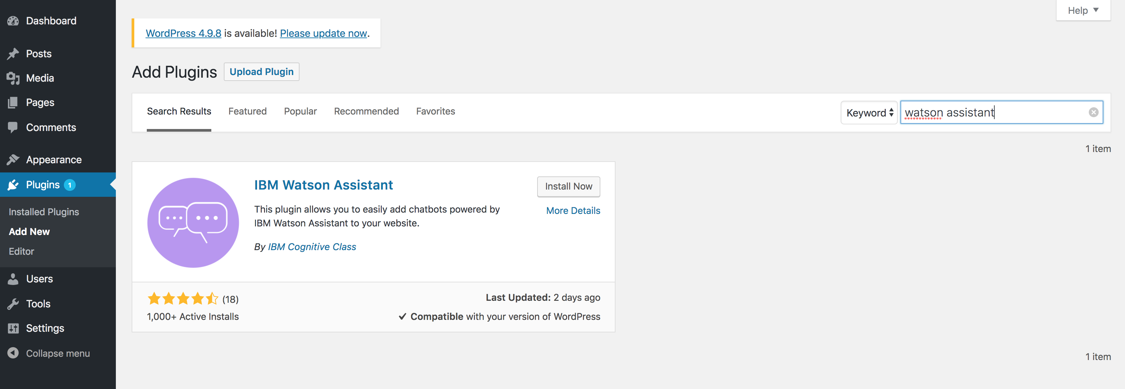
Task: Click the Pages document icon
Action: click(x=13, y=103)
